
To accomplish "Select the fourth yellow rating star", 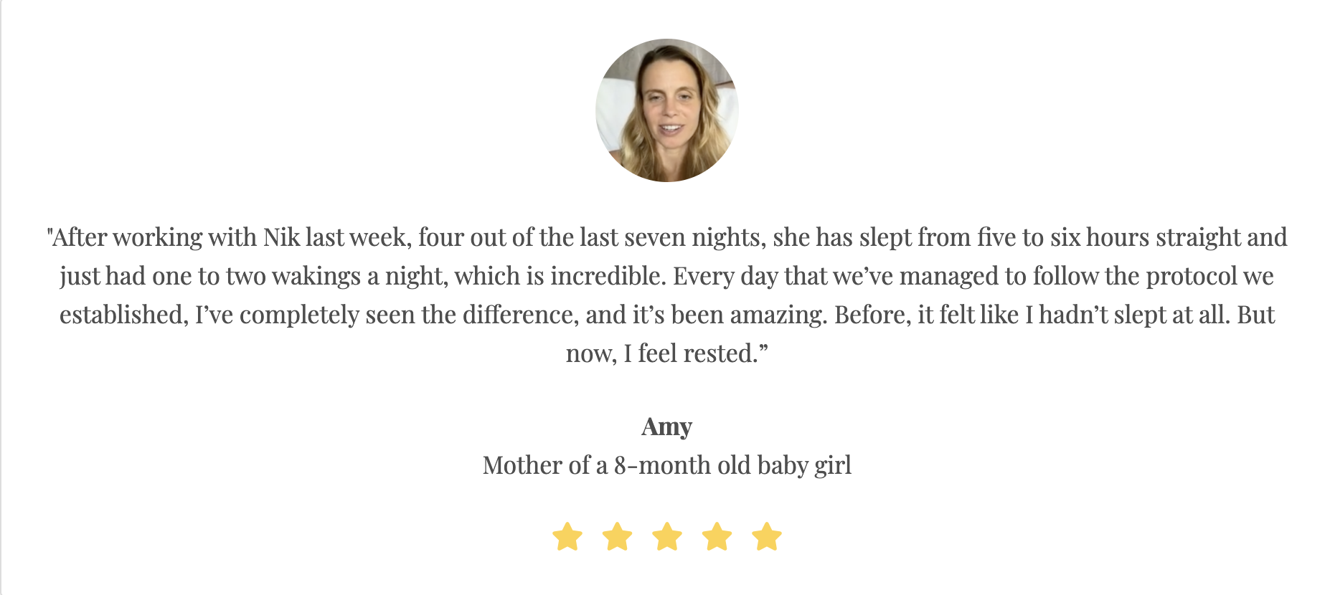I will pos(717,536).
